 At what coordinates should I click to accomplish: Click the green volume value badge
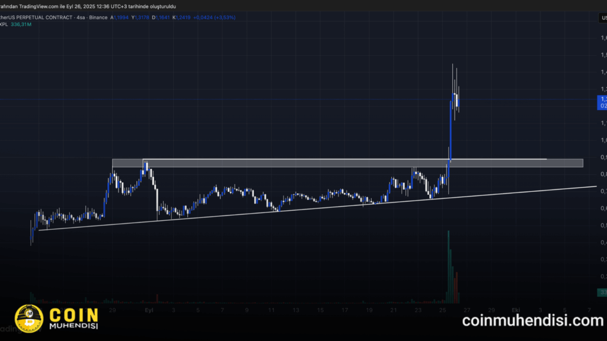(x=602, y=292)
